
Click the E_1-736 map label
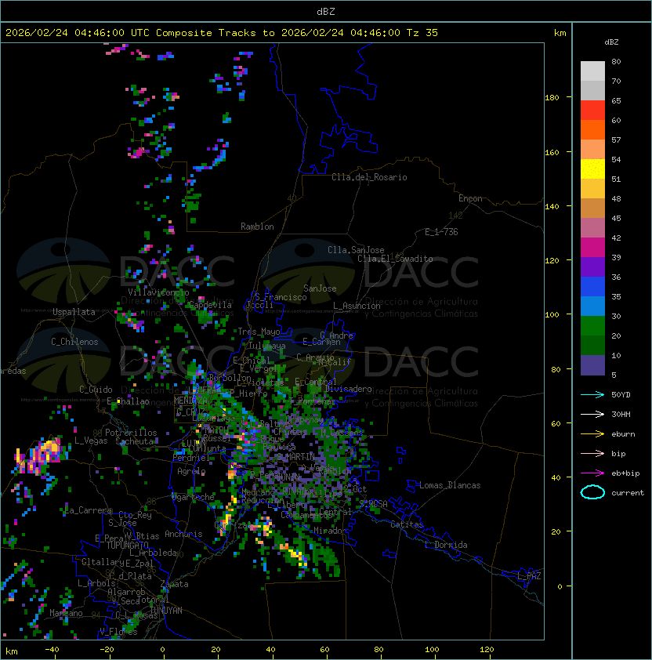click(x=441, y=232)
